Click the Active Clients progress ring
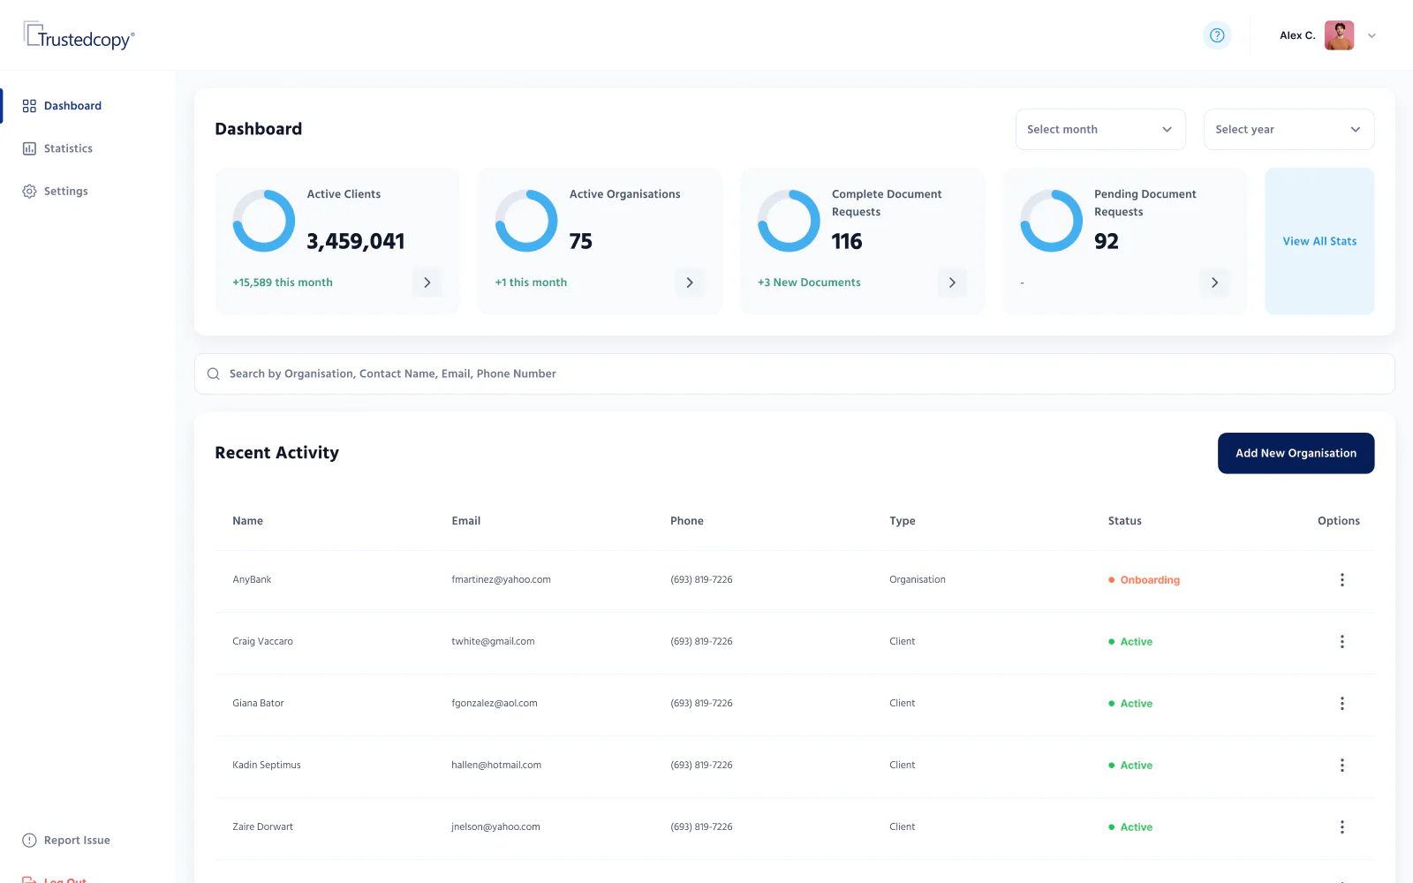Image resolution: width=1413 pixels, height=883 pixels. click(x=264, y=221)
